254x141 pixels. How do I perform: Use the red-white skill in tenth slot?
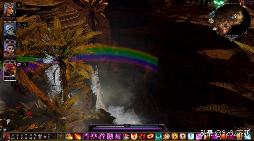(x=126, y=136)
